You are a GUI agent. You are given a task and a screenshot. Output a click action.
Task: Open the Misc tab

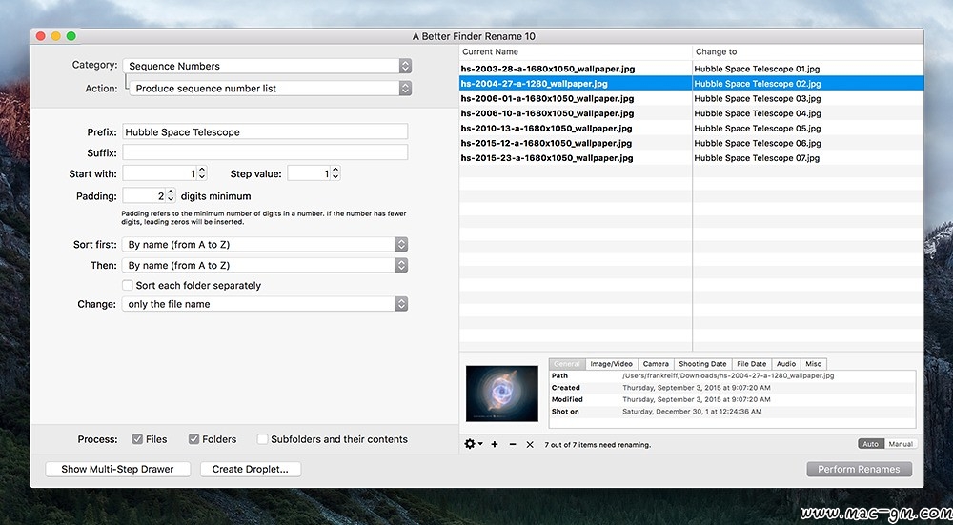point(813,364)
